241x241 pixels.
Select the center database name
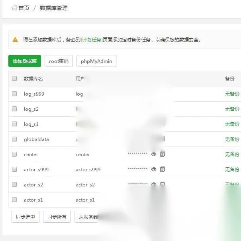tap(31, 155)
